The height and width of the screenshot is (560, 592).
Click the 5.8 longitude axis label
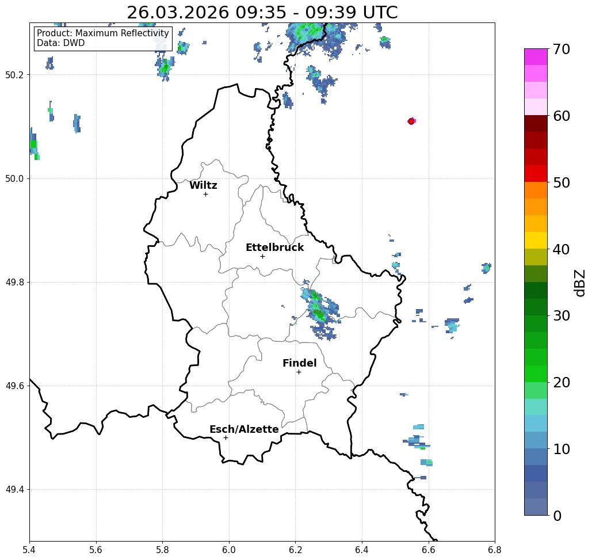coord(162,550)
